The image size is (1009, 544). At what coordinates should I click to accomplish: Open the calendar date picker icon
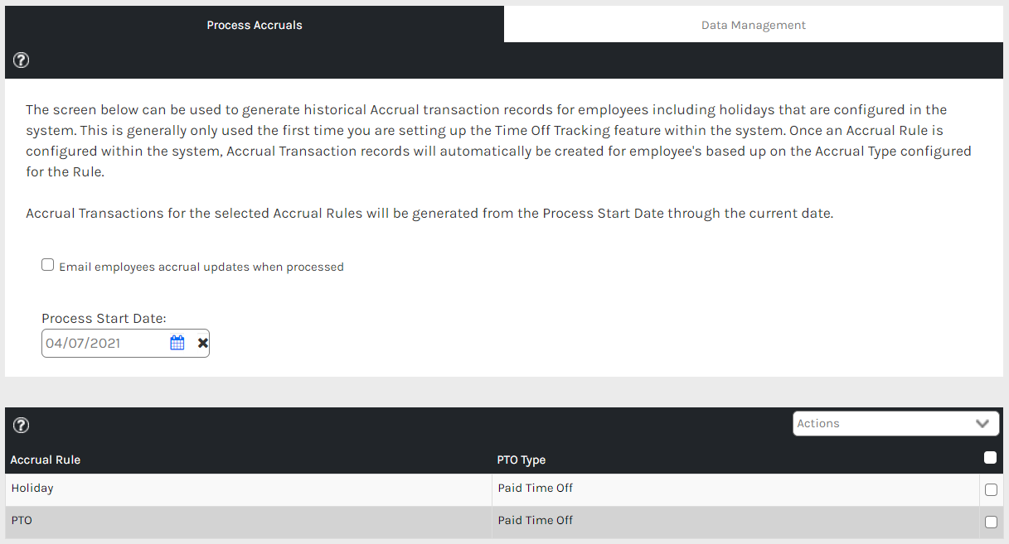point(177,343)
